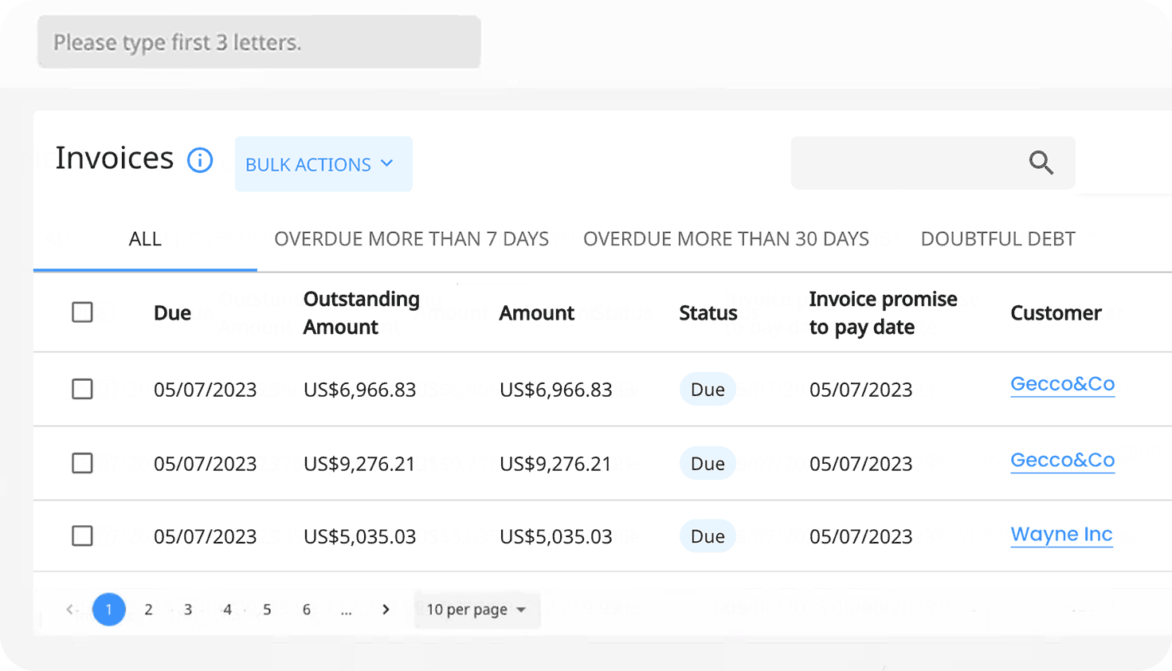Select the US$9,276.21 invoice checkbox
Image resolution: width=1172 pixels, height=671 pixels.
tap(82, 463)
